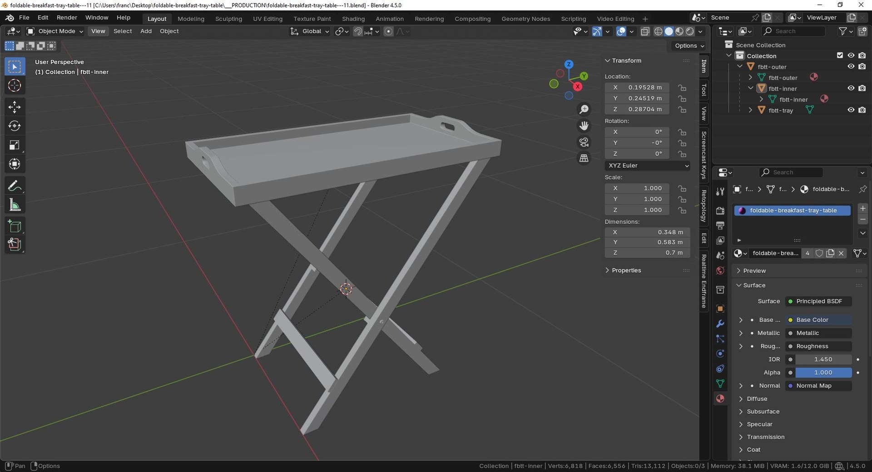This screenshot has width=872, height=472.
Task: Expand the Subsurface material section
Action: (763, 412)
